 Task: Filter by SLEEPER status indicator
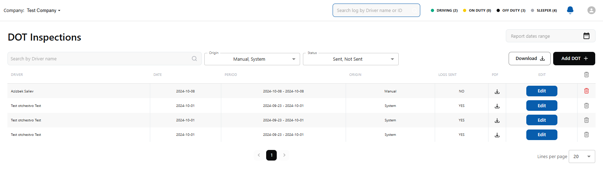tap(544, 11)
